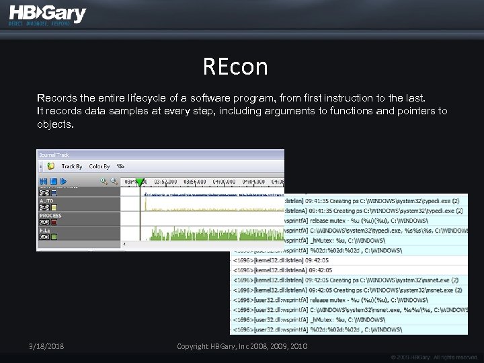Click the yellow-green open journal icon
This screenshot has width=484, height=363.
click(50, 167)
